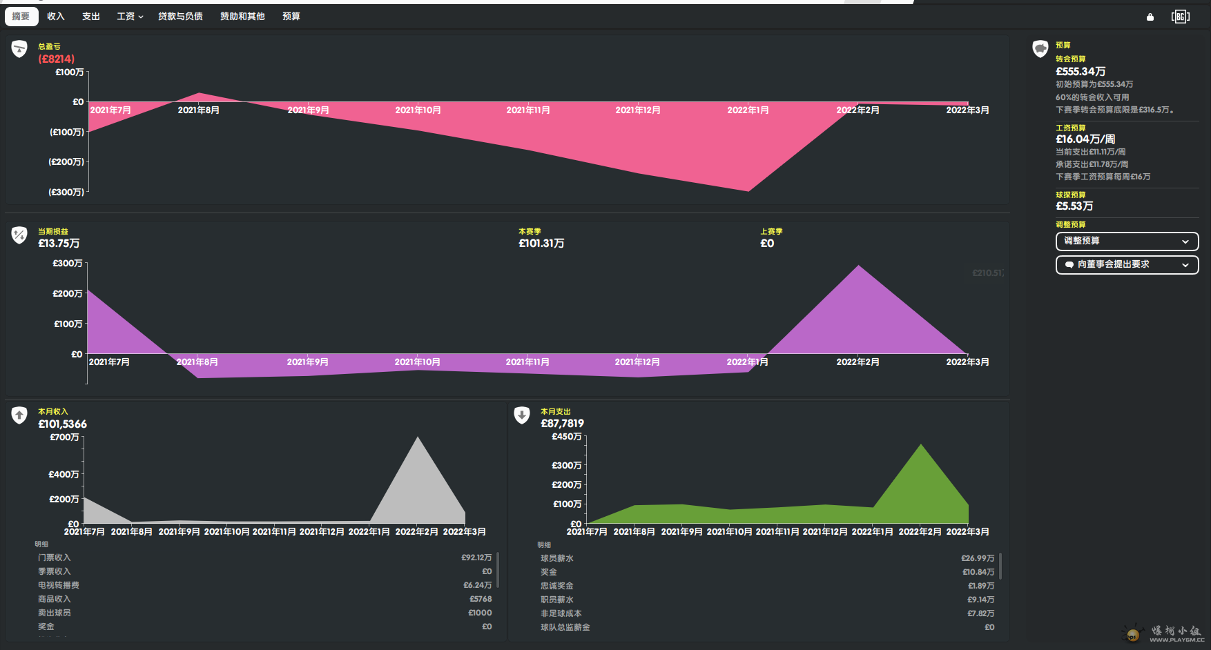Click the speech bubble icon beside 向董事会提出要求
Viewport: 1211px width, 650px height.
pyautogui.click(x=1069, y=265)
